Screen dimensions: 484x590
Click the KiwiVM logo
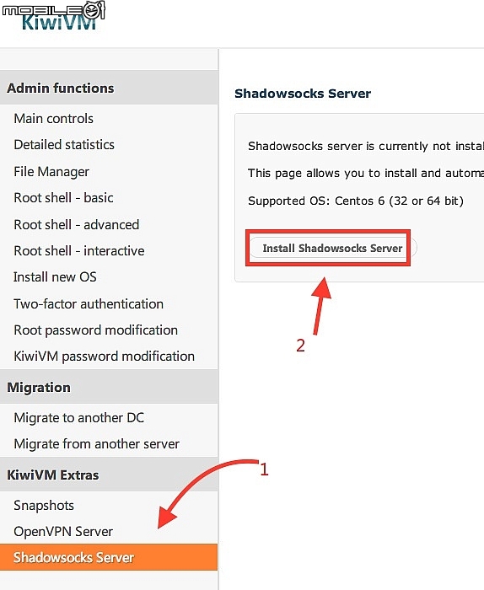(59, 23)
